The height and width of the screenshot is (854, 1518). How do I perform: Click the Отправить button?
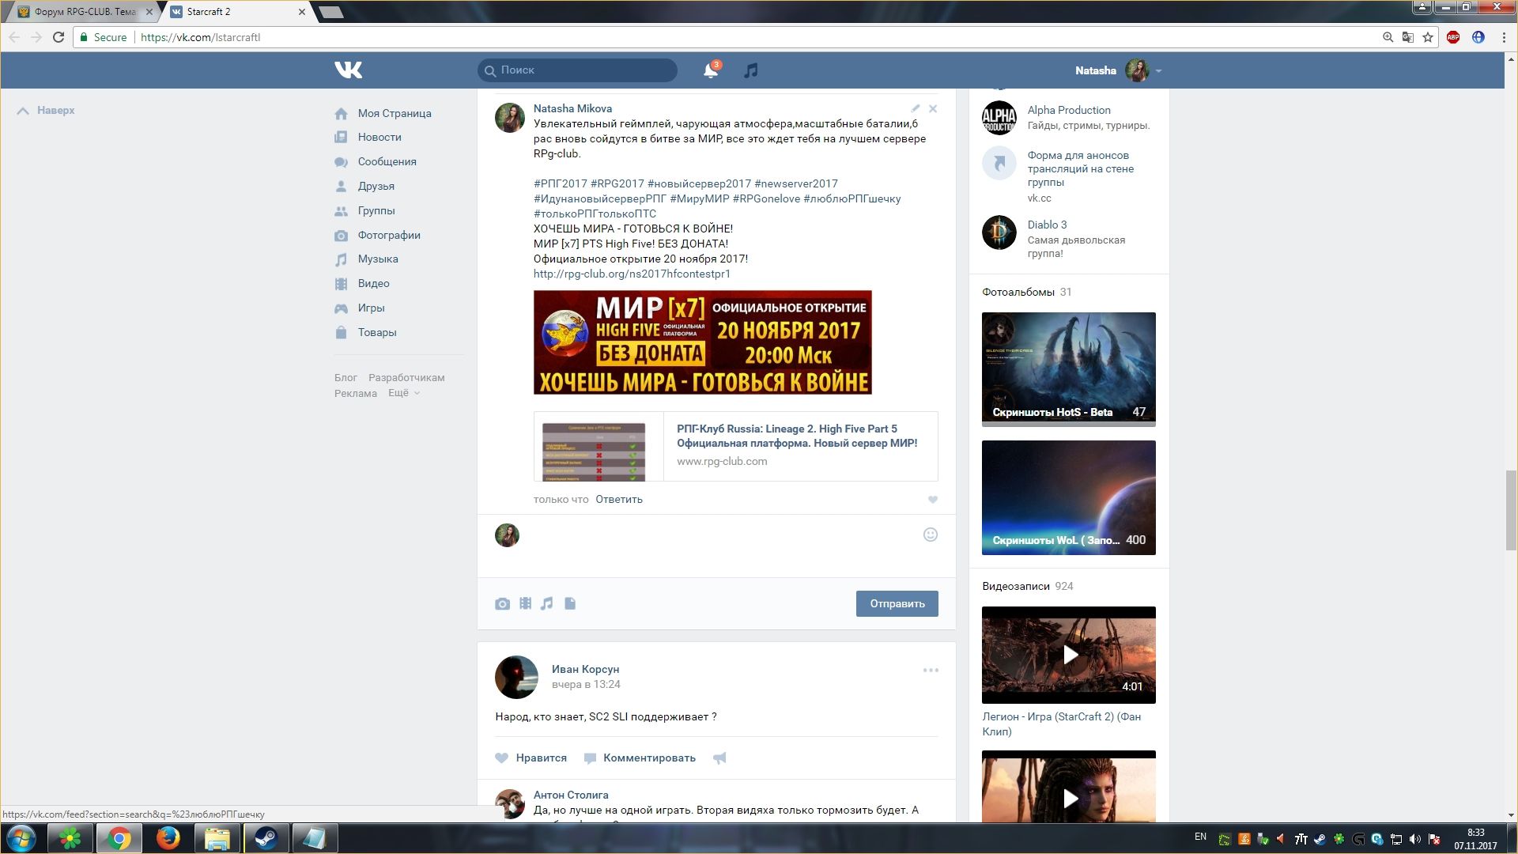tap(897, 603)
